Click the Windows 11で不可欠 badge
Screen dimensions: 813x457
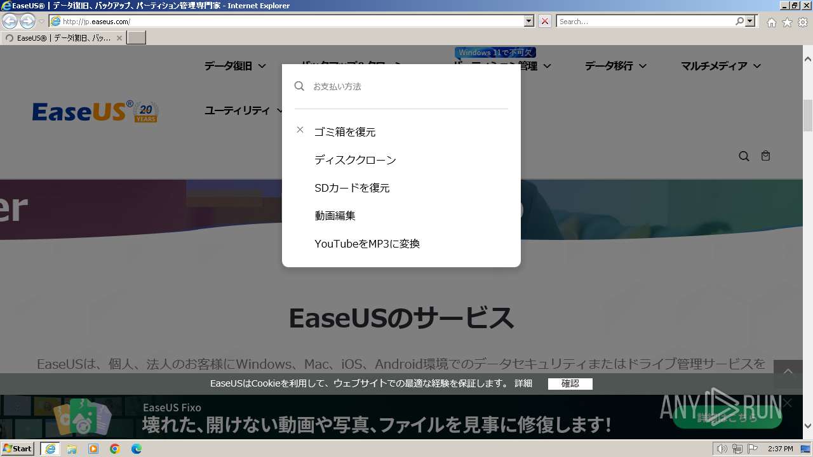click(x=495, y=53)
